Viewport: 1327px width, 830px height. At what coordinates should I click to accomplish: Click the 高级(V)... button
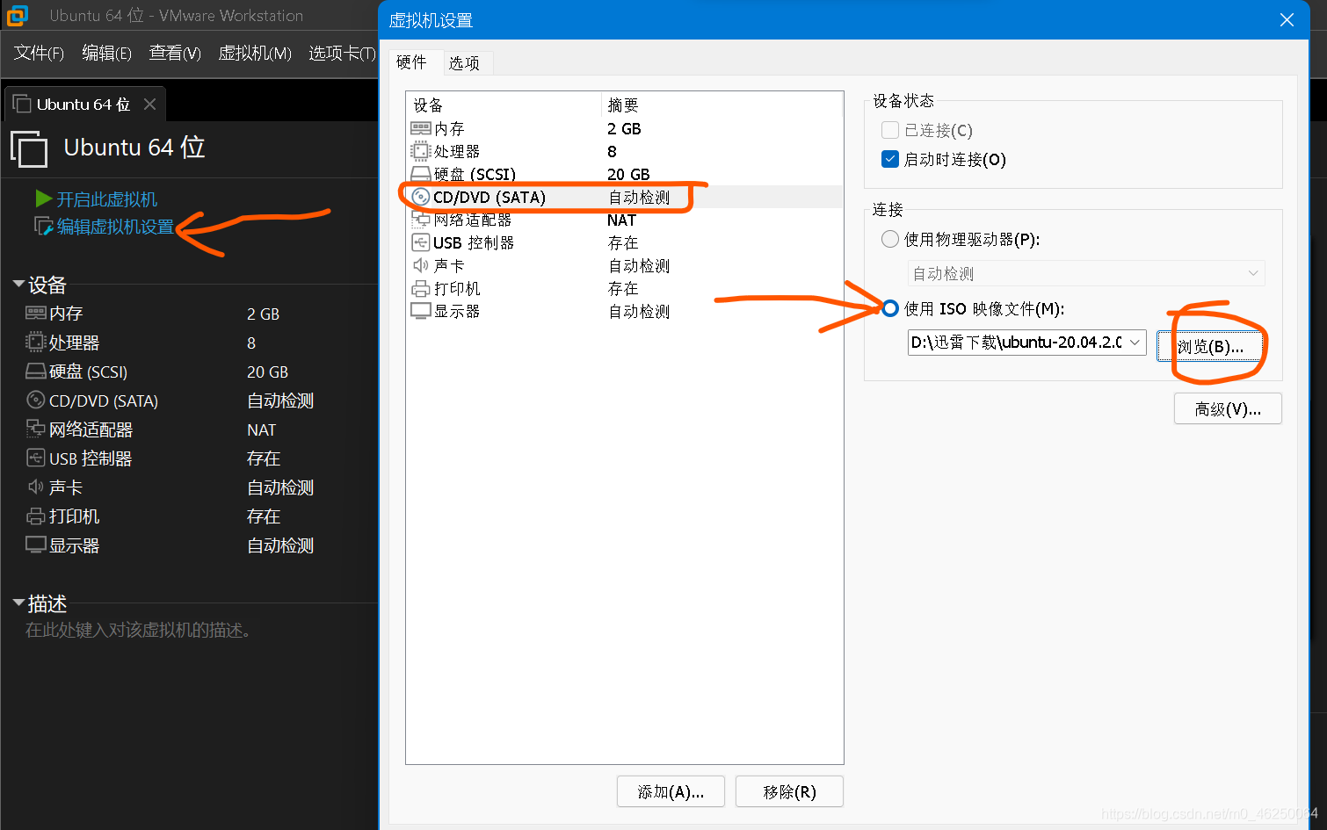[1228, 408]
